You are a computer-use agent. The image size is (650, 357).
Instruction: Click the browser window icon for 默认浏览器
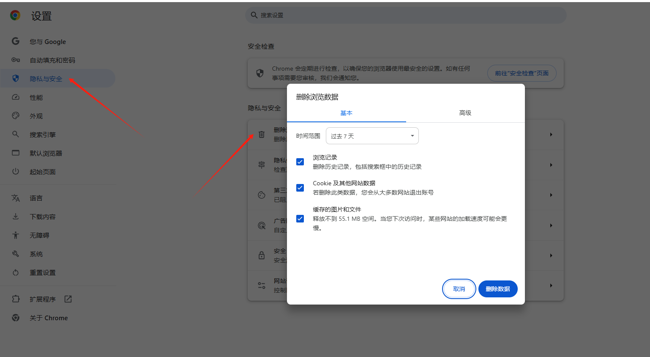(16, 153)
